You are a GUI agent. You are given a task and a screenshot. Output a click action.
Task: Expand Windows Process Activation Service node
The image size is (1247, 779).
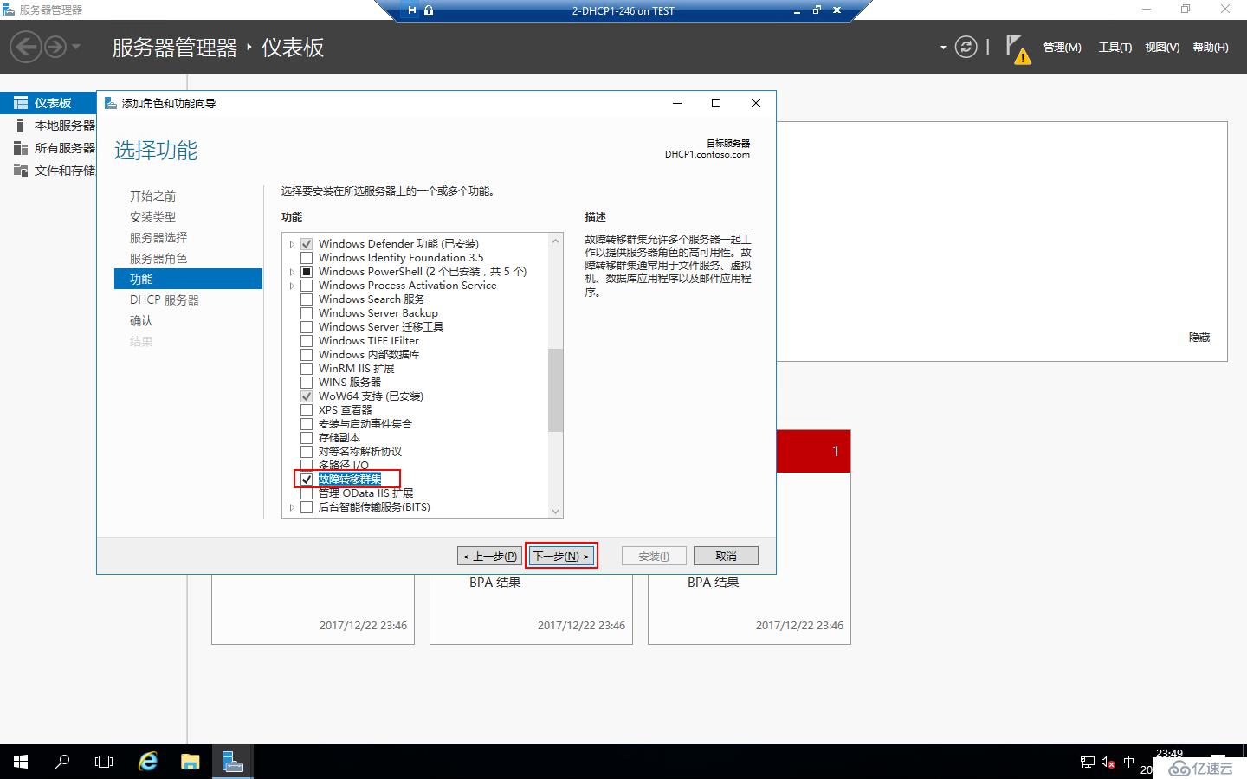click(292, 286)
